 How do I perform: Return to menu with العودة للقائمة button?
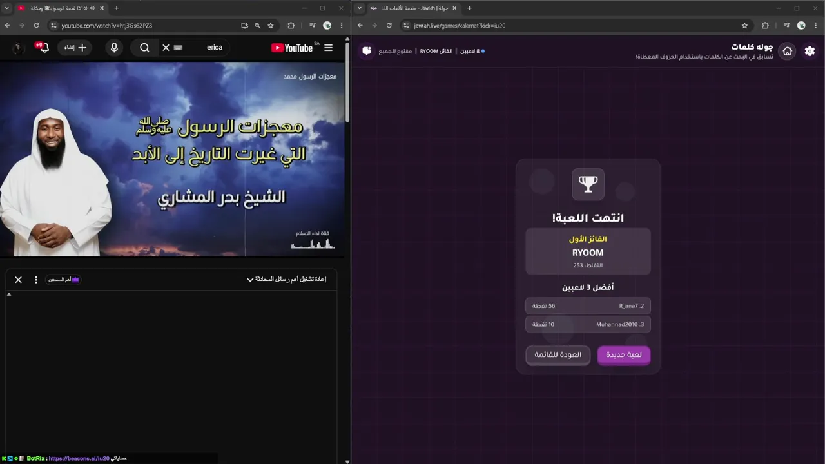(x=558, y=354)
